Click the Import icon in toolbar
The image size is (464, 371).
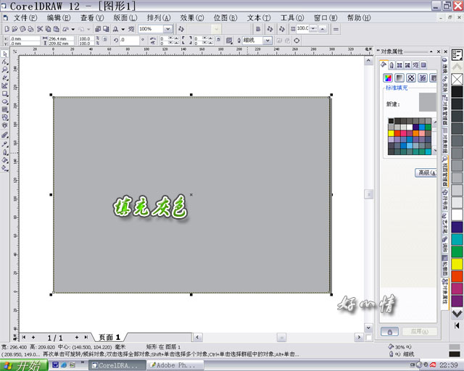pos(98,29)
